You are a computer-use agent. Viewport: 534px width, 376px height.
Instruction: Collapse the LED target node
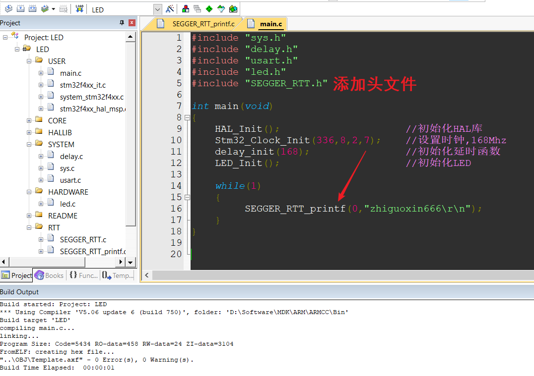(x=17, y=50)
